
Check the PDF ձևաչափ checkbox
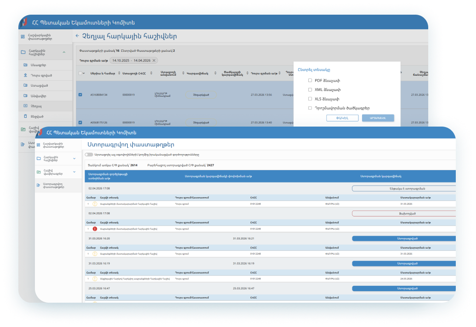tap(310, 80)
